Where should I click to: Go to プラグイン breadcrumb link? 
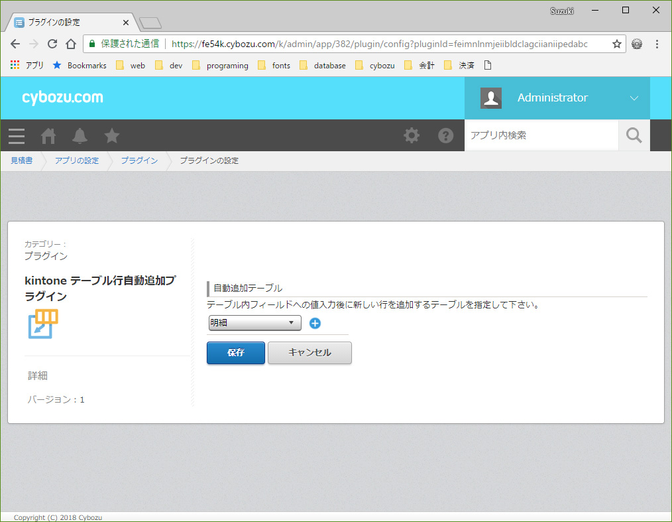click(139, 161)
